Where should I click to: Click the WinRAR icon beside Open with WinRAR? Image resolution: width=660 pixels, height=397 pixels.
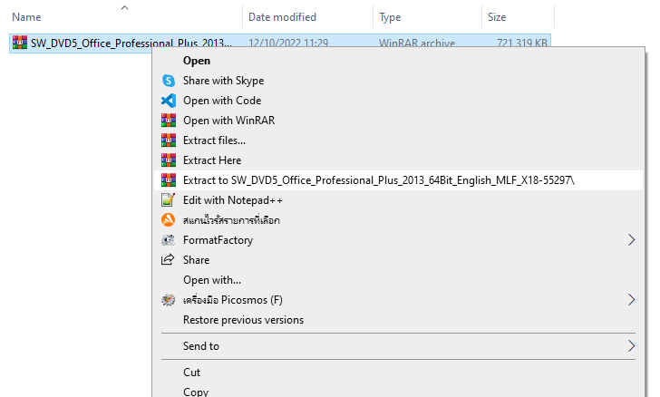(x=169, y=121)
